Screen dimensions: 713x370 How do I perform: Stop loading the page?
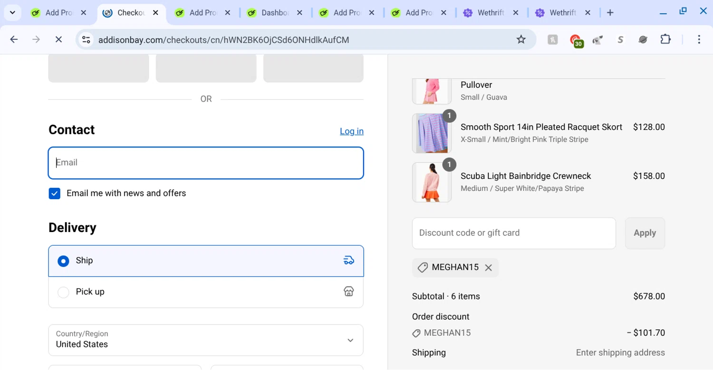coord(58,40)
